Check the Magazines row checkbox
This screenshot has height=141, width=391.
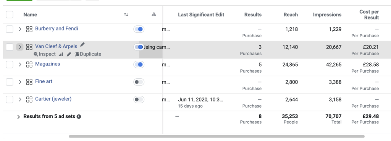10,65
